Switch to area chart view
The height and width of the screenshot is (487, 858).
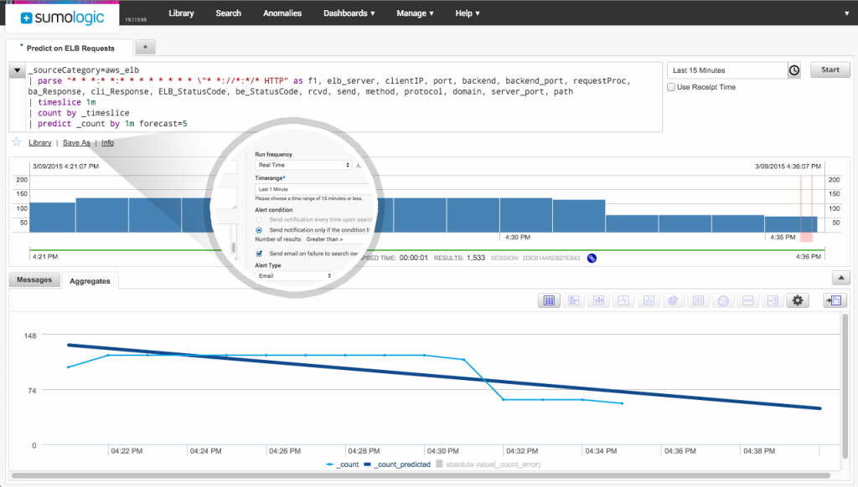tap(649, 300)
